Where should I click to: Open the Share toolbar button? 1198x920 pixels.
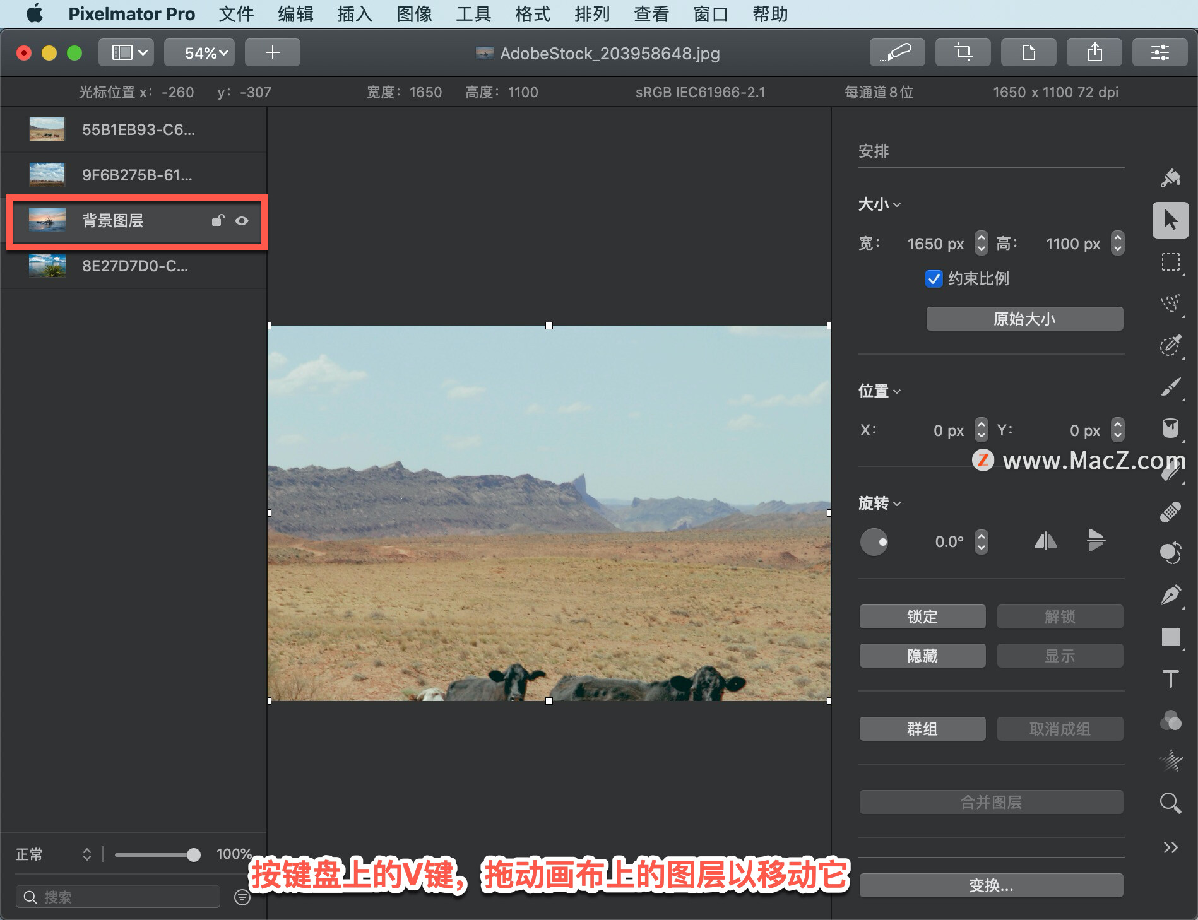point(1094,52)
